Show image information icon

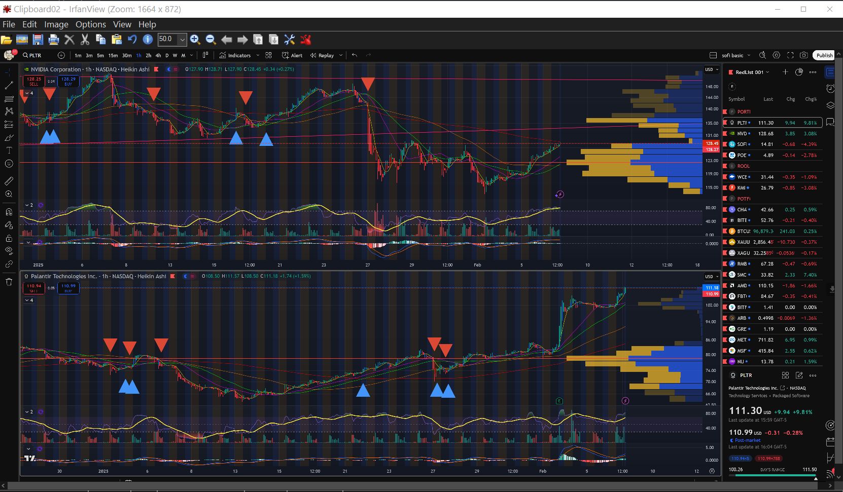click(148, 40)
